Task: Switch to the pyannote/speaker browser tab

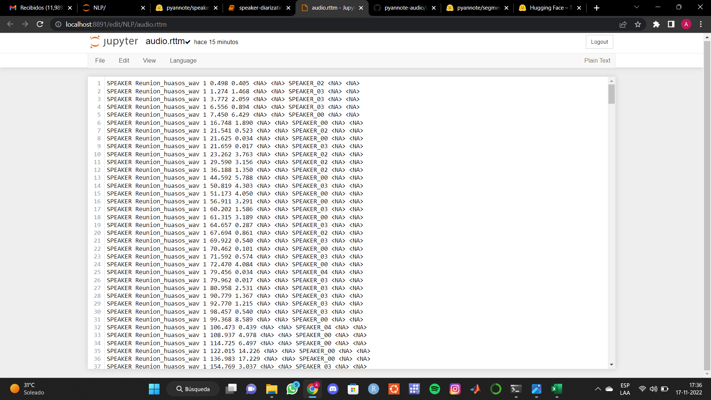Action: pyautogui.click(x=185, y=7)
